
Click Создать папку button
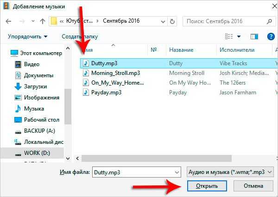pos(80,37)
